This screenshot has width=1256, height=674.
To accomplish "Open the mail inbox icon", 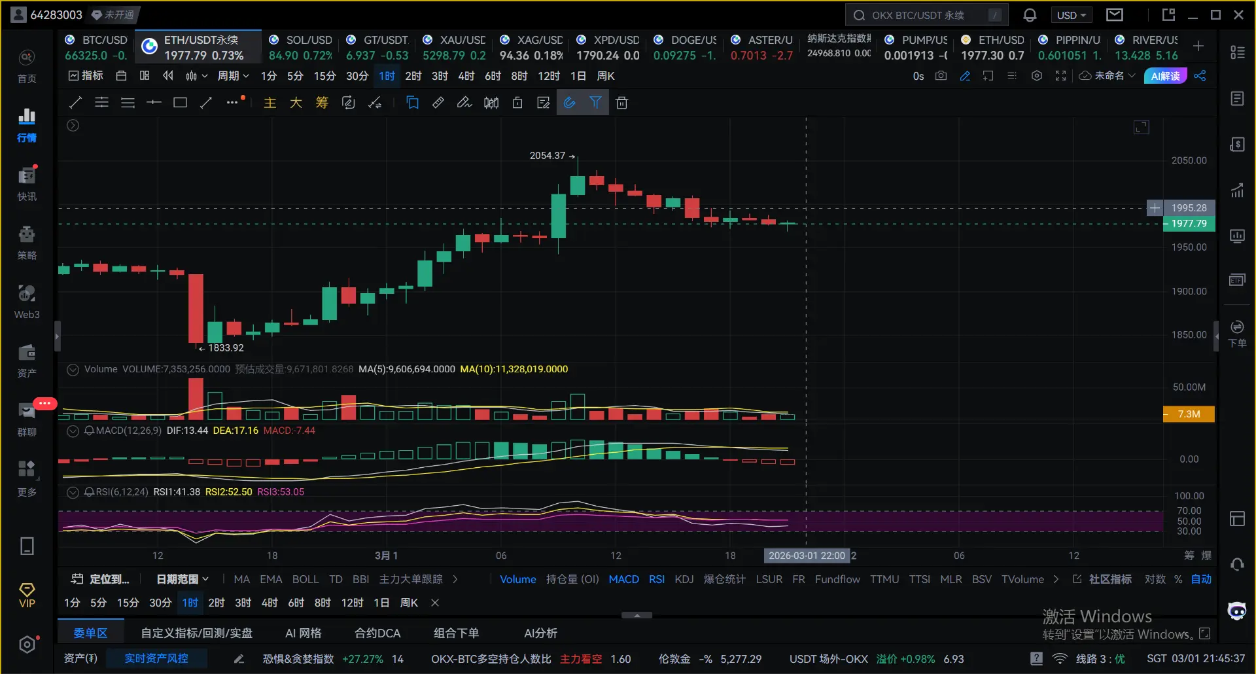I will click(1115, 14).
